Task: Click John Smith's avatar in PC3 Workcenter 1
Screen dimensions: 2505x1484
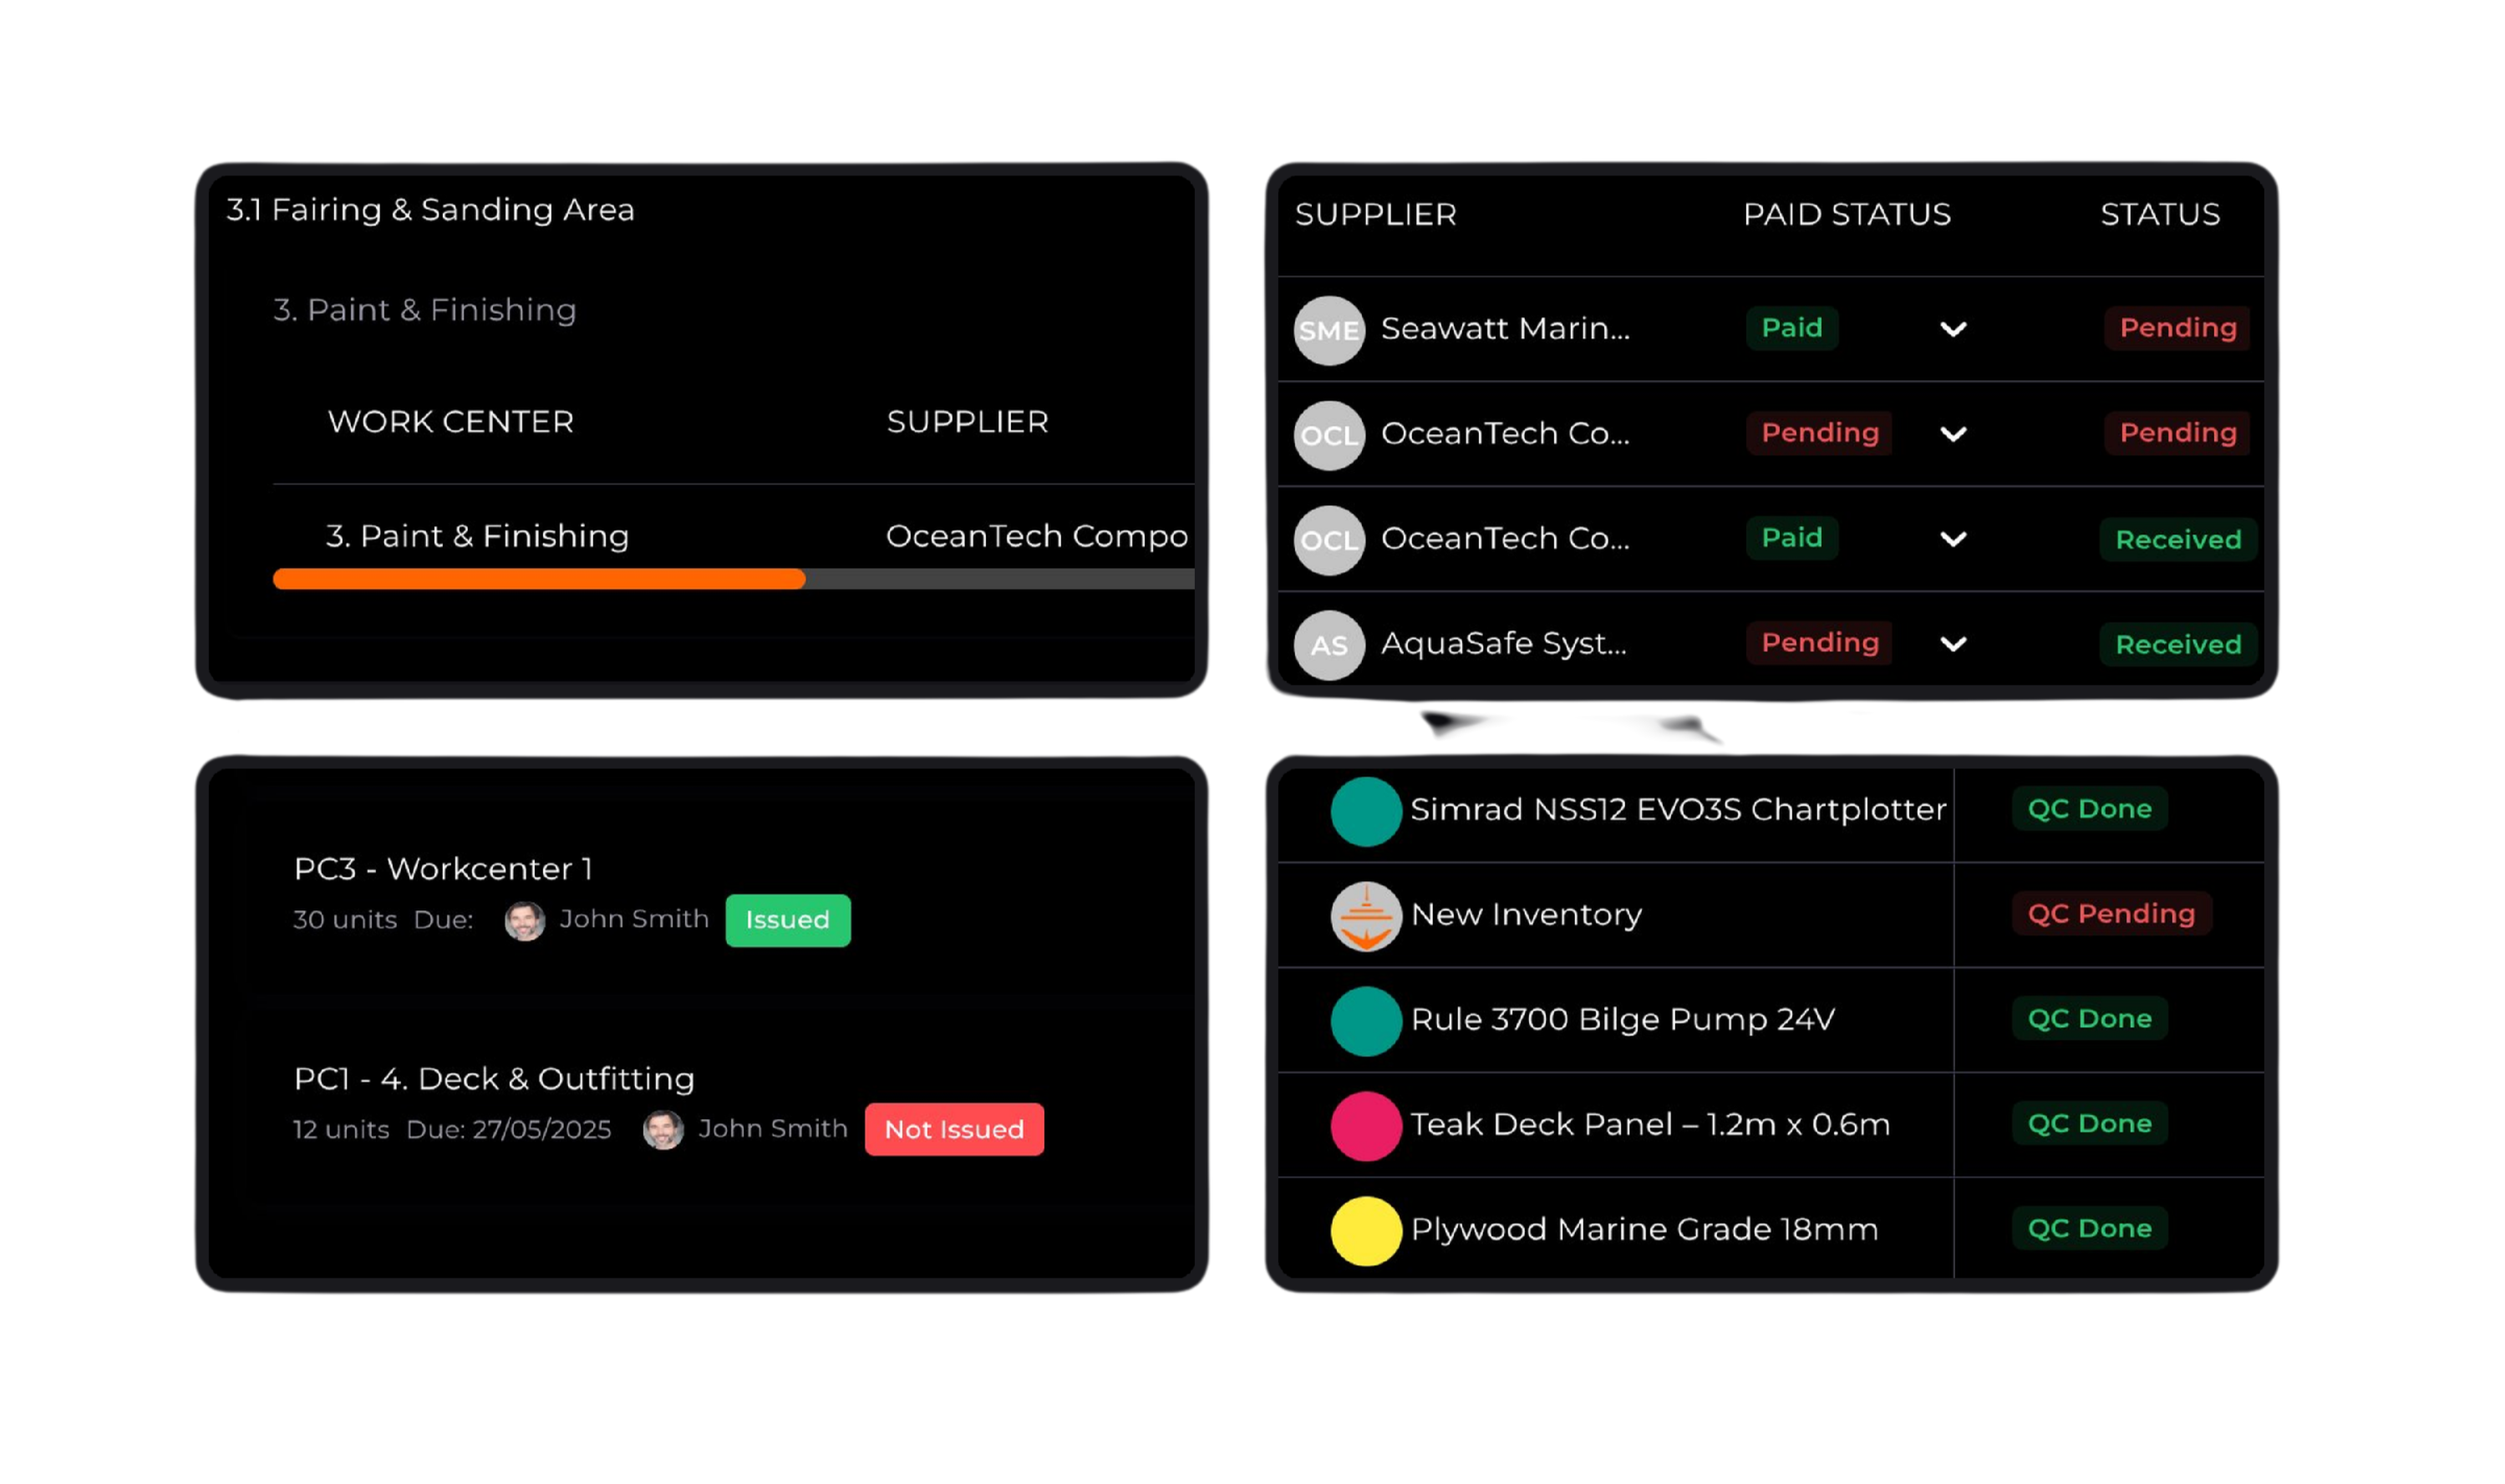Action: coord(524,921)
